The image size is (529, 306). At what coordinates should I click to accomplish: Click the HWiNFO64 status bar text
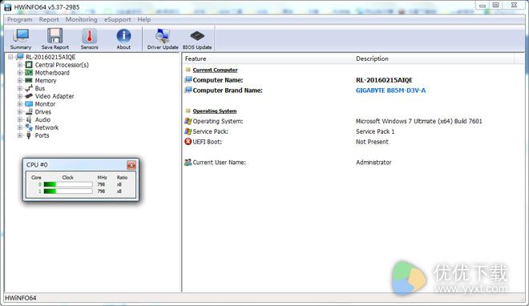point(21,298)
